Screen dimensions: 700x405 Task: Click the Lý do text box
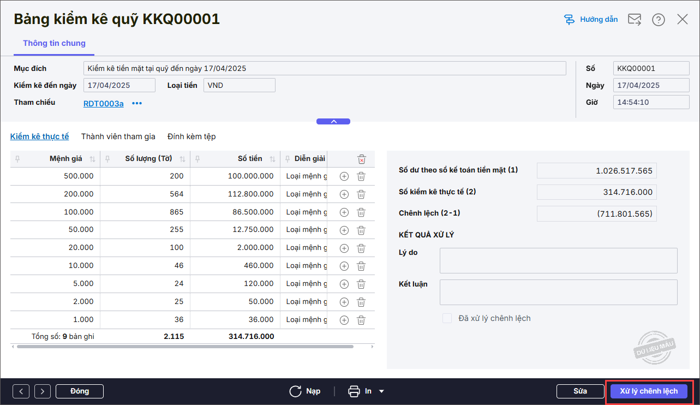point(559,260)
